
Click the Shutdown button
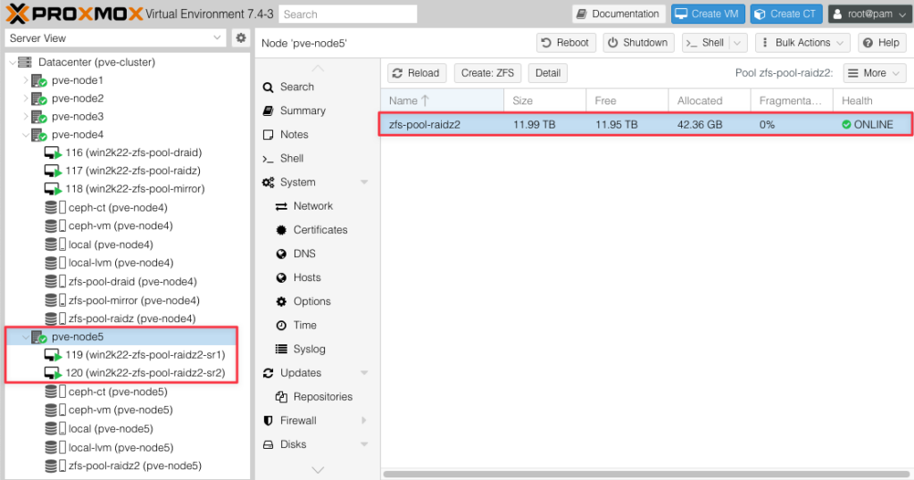click(638, 43)
